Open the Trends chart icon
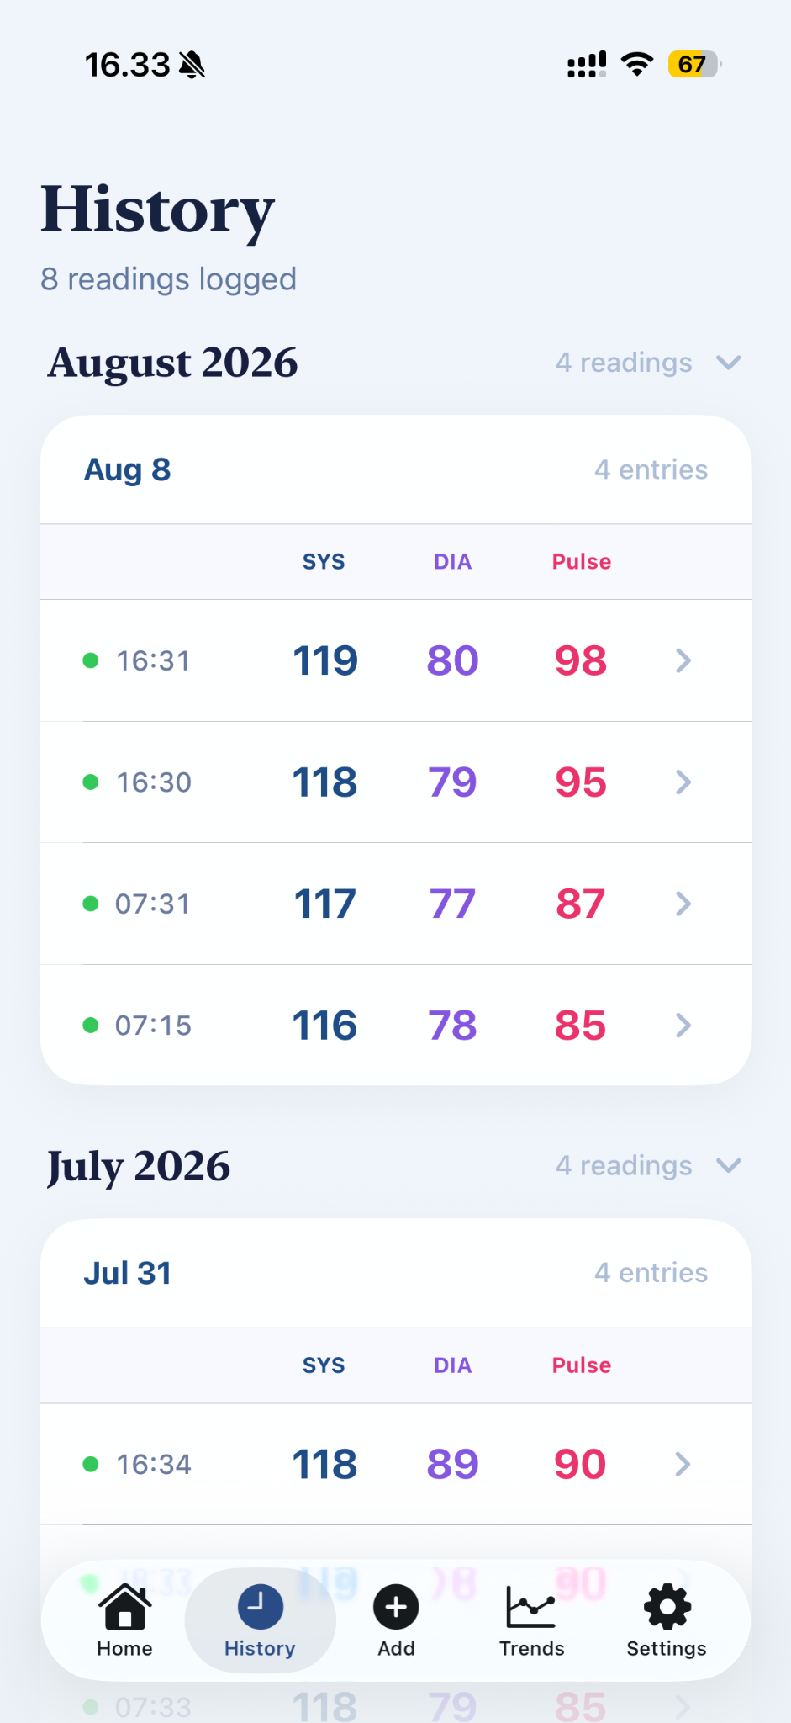Viewport: 791px width, 1723px height. (531, 1606)
